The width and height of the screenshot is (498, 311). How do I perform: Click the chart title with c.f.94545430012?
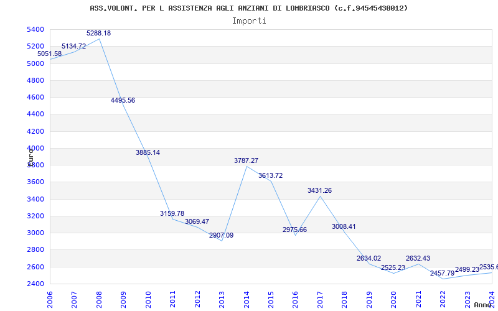[x=248, y=8]
